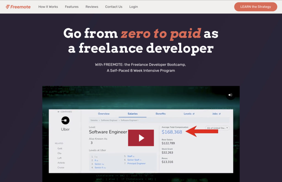Click the $168,368 compensation figure

coord(172,132)
